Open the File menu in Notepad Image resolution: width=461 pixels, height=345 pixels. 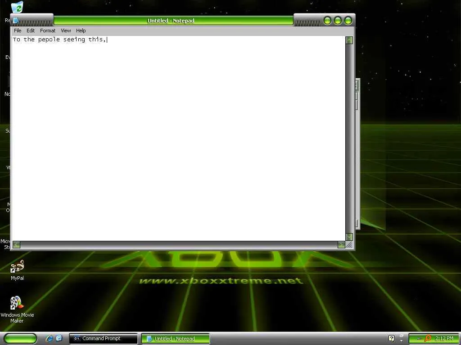point(18,31)
